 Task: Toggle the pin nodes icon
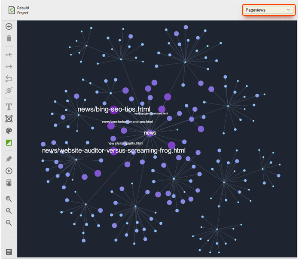(9, 159)
